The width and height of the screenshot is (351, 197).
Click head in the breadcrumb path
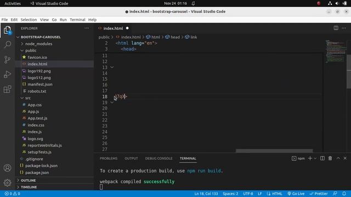(x=175, y=37)
